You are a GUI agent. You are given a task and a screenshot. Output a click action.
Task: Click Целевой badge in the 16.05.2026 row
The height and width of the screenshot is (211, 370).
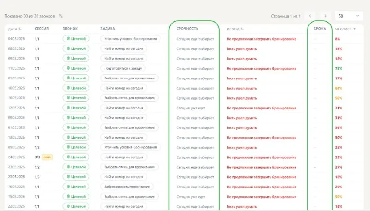[76, 187]
